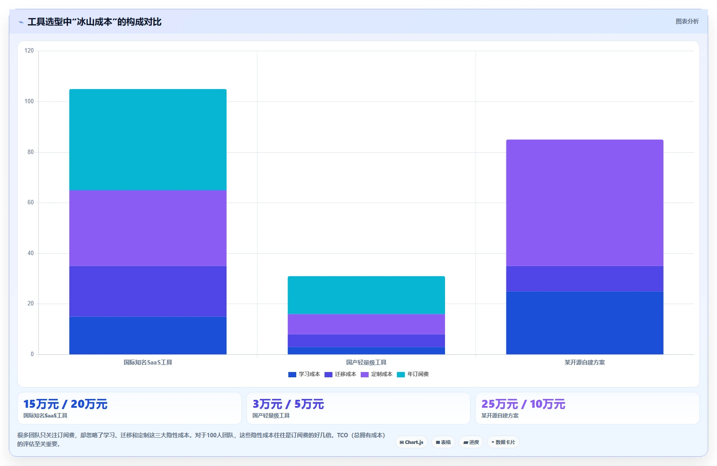Click the y-axis tick 40
This screenshot has height=466, width=717.
[30, 253]
